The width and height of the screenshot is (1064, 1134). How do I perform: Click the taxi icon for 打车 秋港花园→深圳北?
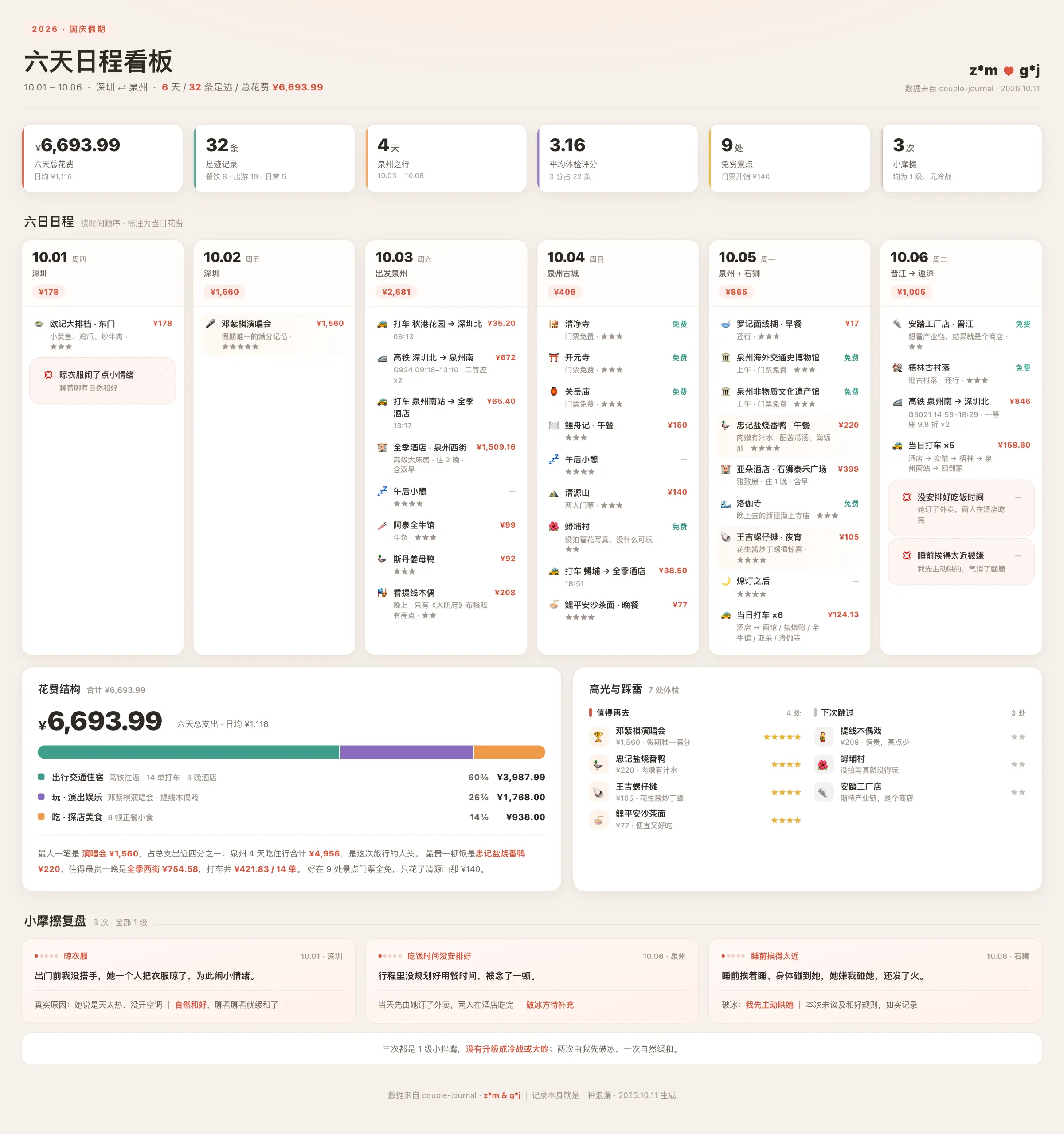click(382, 324)
